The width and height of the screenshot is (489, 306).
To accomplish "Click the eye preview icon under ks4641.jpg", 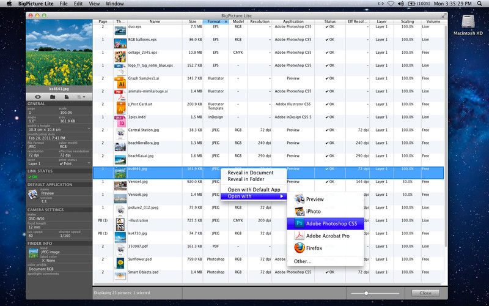I will click(x=38, y=97).
